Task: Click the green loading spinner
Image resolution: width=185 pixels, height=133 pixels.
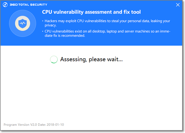Action: [54, 60]
